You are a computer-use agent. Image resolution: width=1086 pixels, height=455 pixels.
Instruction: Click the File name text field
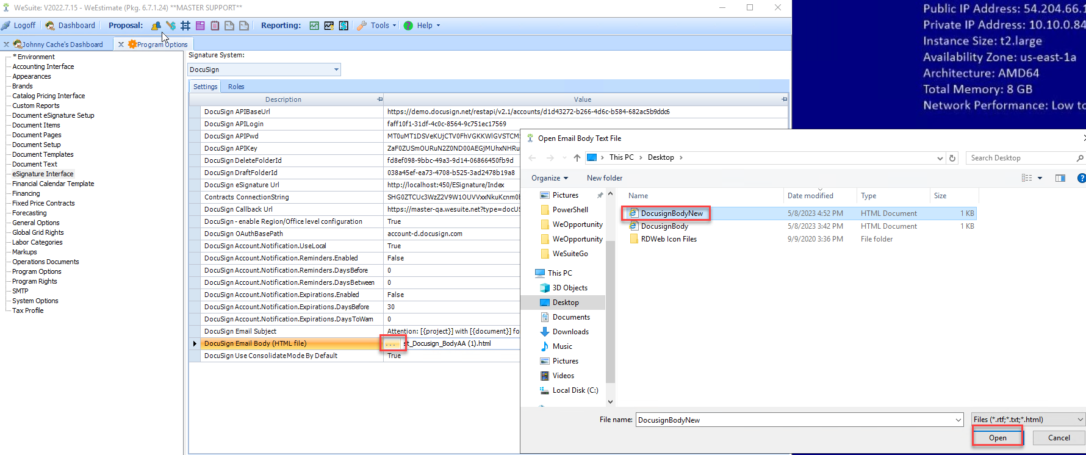coord(795,420)
